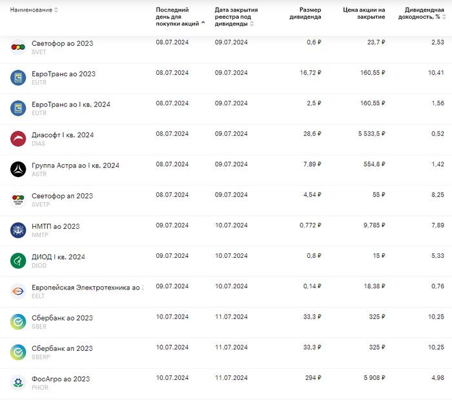Click the 2,53 yield value
Viewport: 452px width, 400px height.
[438, 43]
